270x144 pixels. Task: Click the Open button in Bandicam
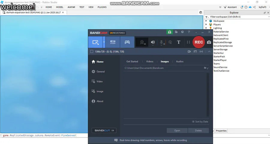177,131
